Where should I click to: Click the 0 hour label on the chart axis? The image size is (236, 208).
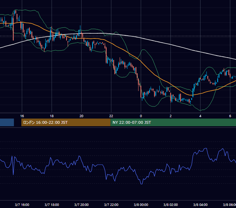click(x=141, y=116)
